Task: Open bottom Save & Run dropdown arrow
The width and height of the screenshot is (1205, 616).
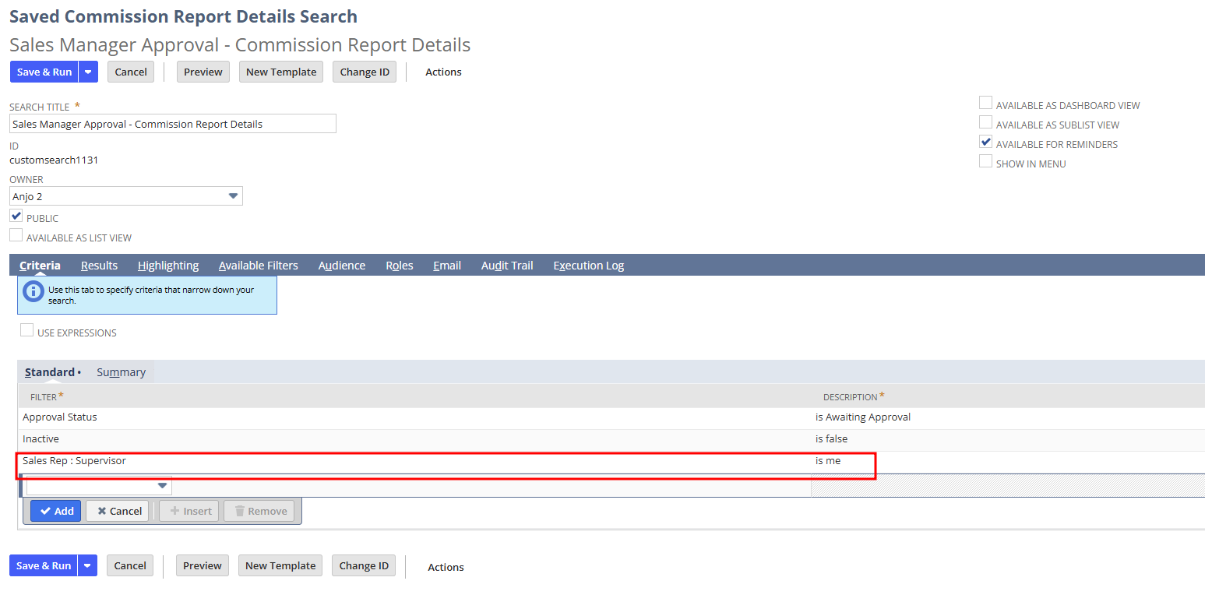Action: tap(88, 565)
